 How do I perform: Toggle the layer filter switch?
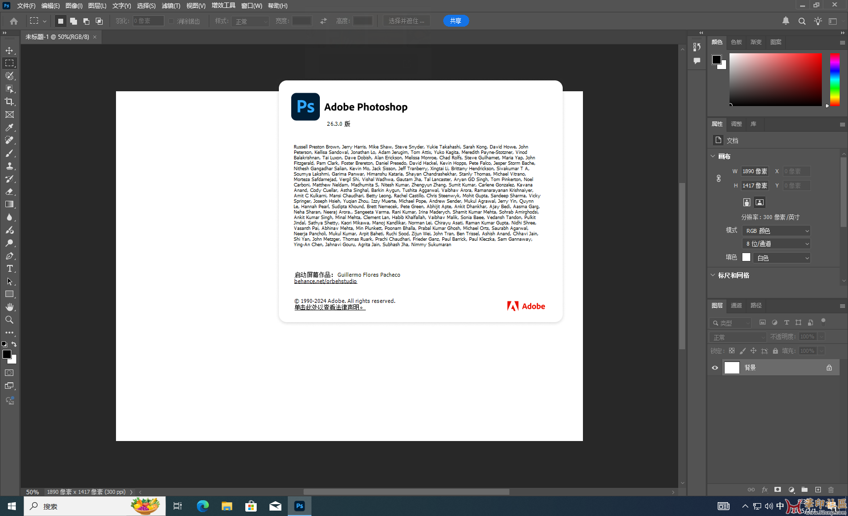click(x=823, y=322)
